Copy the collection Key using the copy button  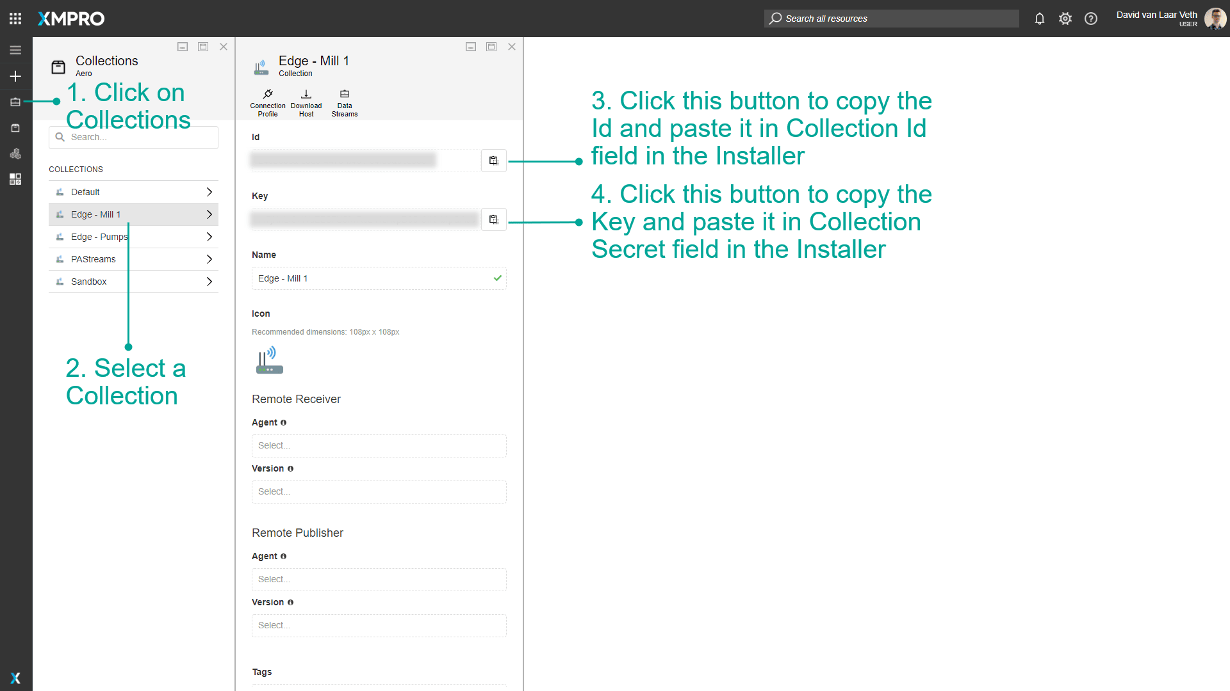(x=493, y=219)
